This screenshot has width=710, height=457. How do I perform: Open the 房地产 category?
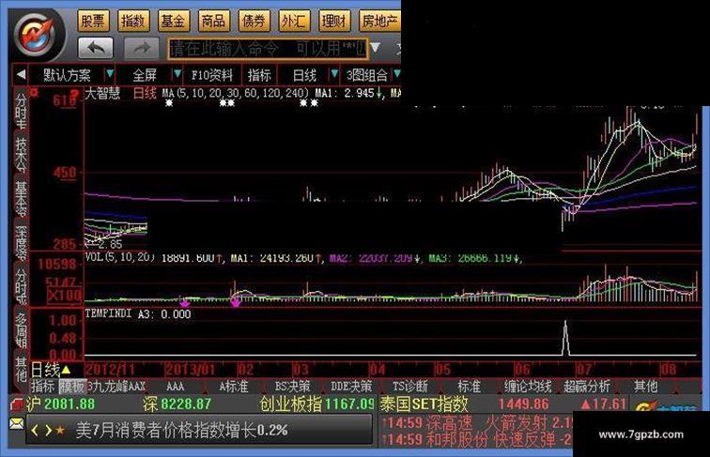pyautogui.click(x=379, y=21)
